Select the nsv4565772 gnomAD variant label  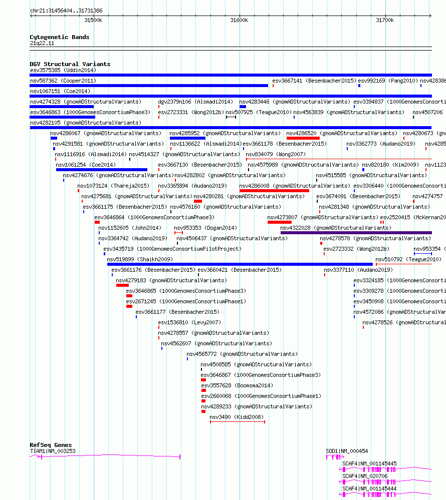(x=242, y=354)
